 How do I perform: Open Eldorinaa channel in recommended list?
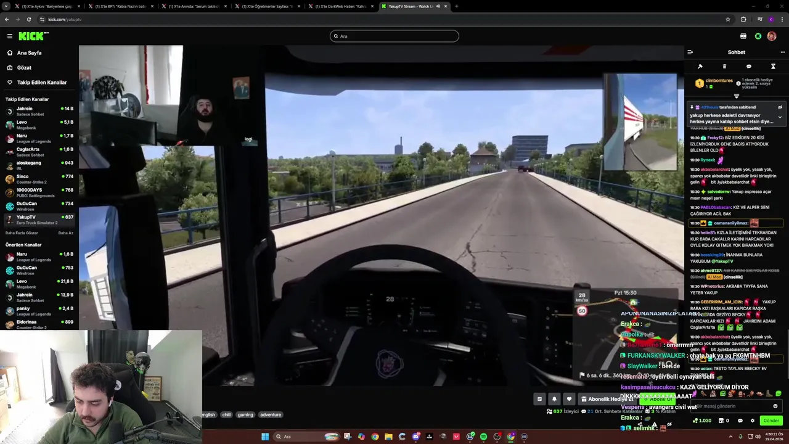[x=39, y=324]
